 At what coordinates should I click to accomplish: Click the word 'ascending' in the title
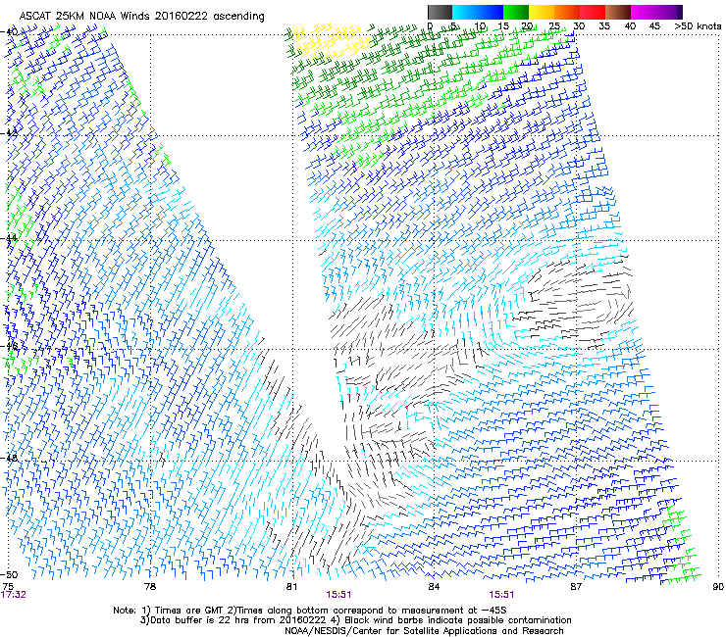coord(239,17)
